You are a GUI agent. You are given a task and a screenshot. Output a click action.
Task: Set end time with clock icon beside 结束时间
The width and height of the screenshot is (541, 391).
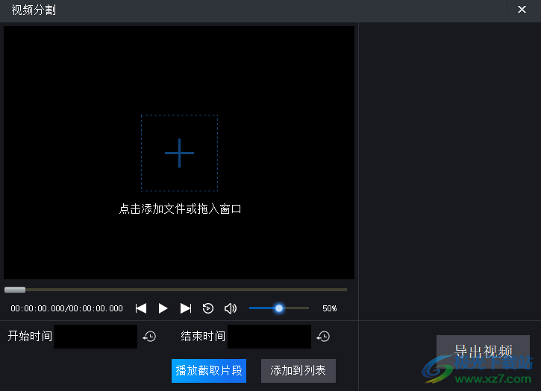tap(324, 336)
